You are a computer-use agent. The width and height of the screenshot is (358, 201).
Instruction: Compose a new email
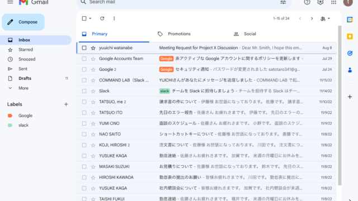[x=23, y=22]
